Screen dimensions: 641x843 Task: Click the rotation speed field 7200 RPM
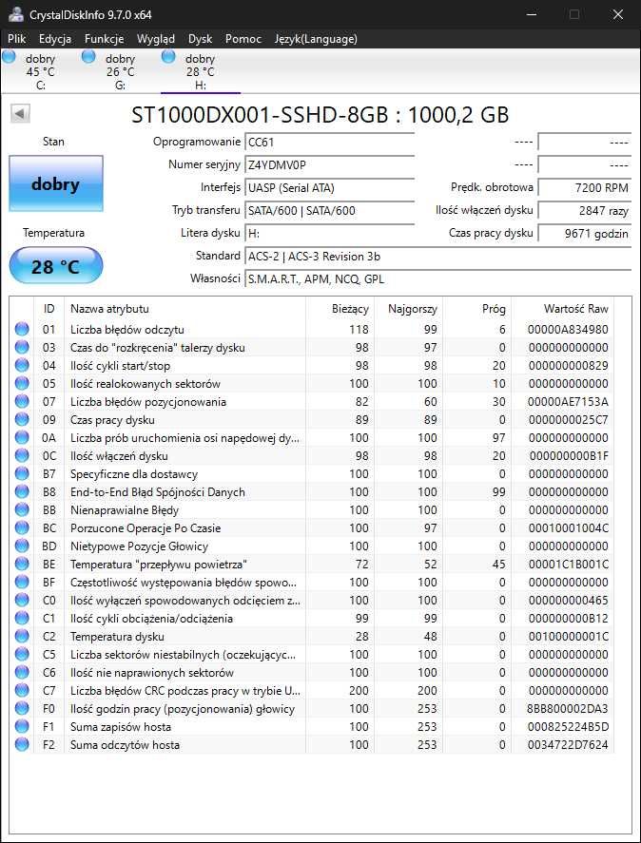[585, 188]
